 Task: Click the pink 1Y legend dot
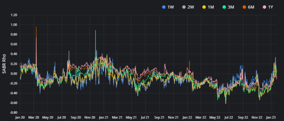point(264,7)
